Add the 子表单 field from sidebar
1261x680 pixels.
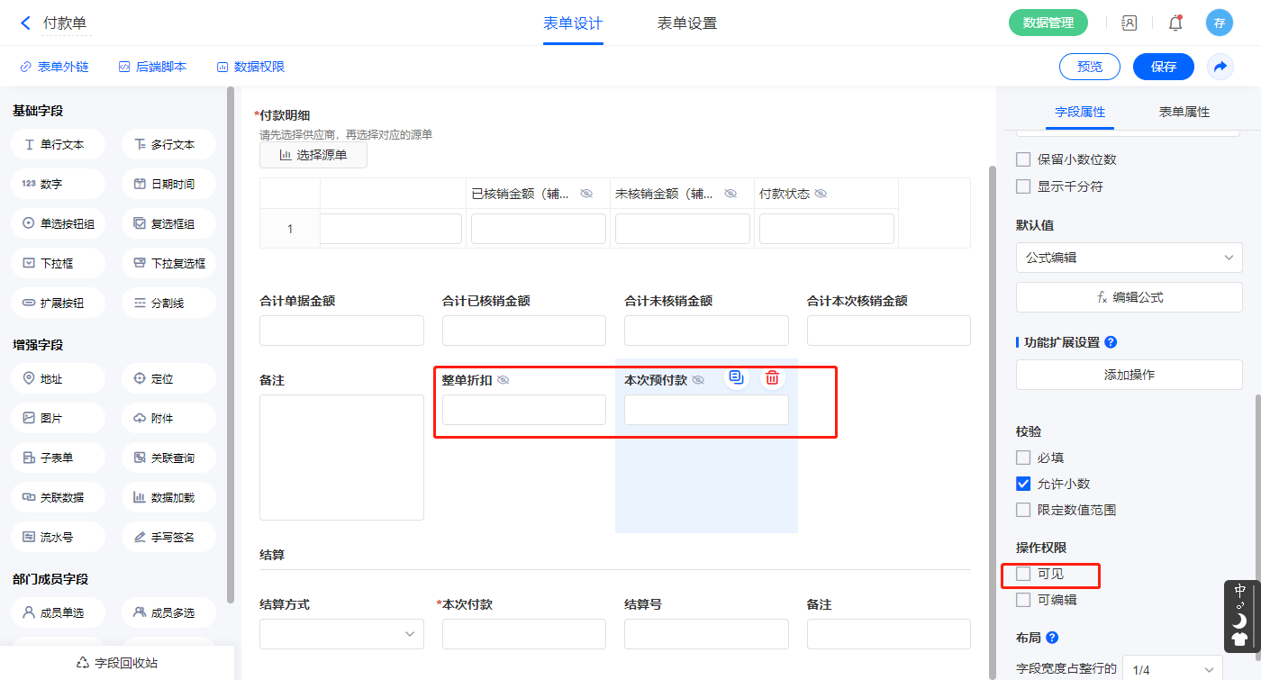[59, 458]
